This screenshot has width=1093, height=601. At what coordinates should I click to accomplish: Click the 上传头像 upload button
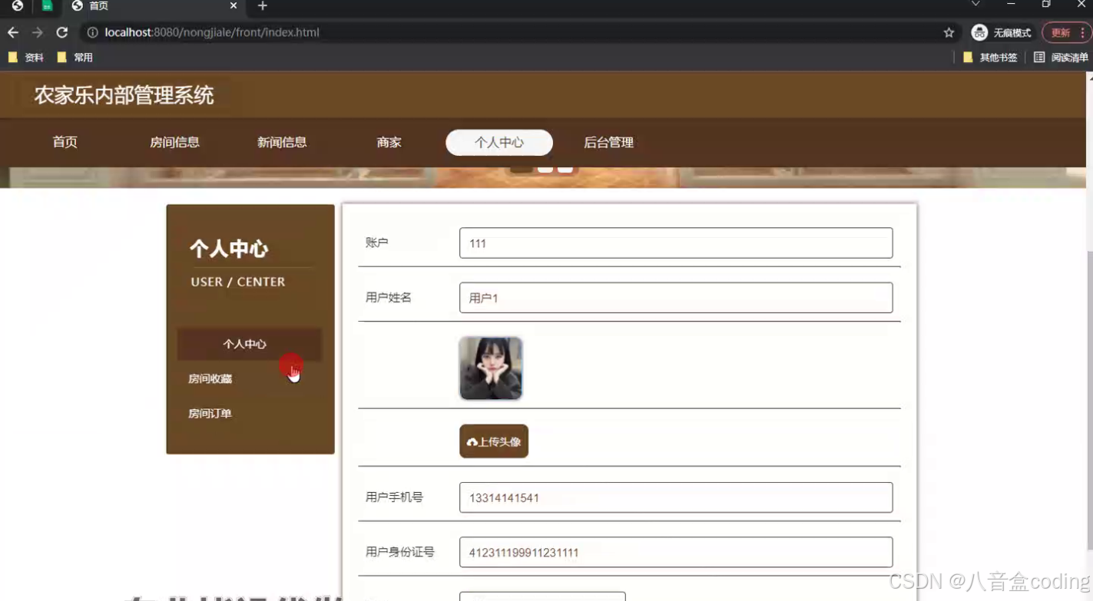(494, 441)
